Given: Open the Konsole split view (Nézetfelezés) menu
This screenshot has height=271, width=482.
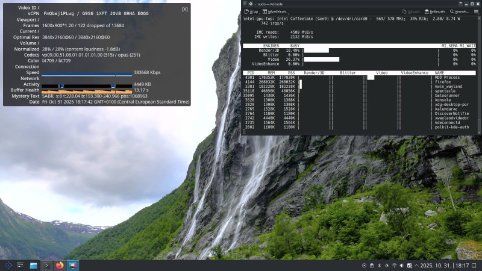Looking at the screenshot, I should pos(275,11).
